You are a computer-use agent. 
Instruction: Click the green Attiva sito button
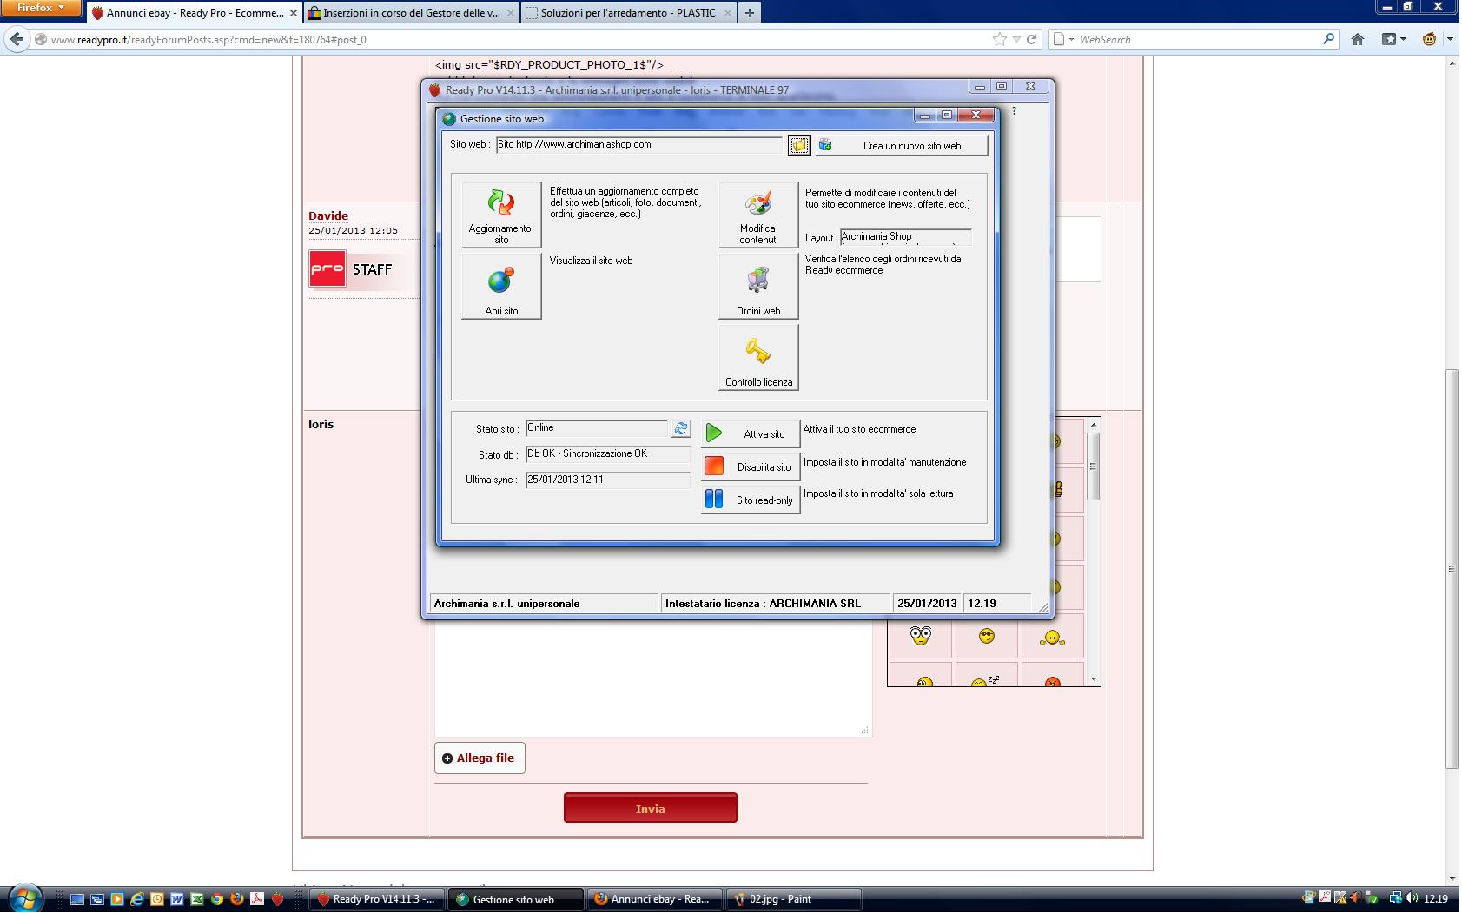coord(751,433)
